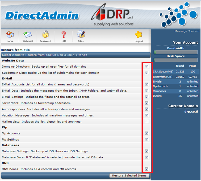Viewport: 201px width, 181px height.
Task: Open the Files icon
Action: [81, 35]
